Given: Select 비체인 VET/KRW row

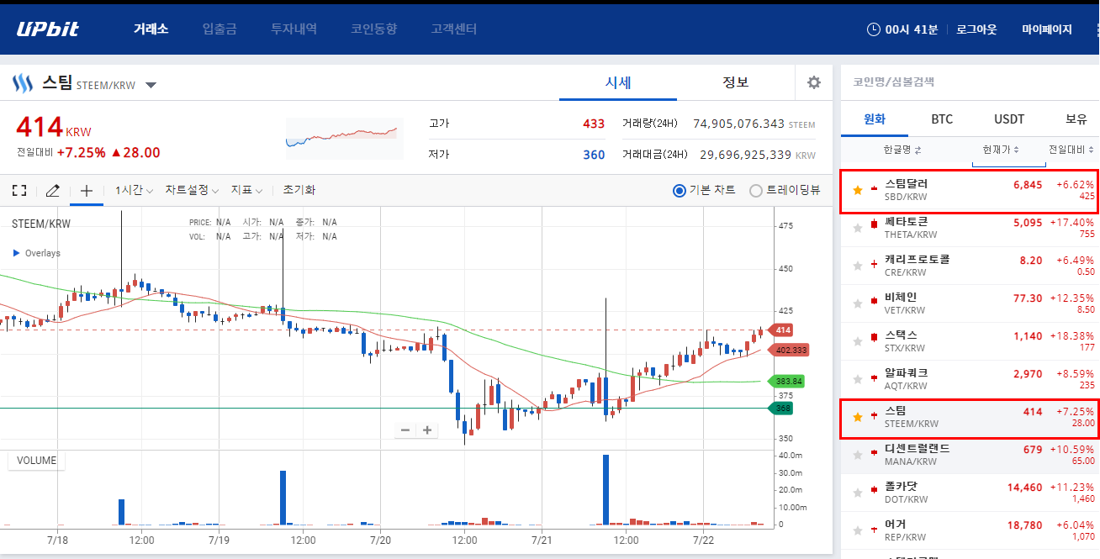Looking at the screenshot, I should pos(970,304).
